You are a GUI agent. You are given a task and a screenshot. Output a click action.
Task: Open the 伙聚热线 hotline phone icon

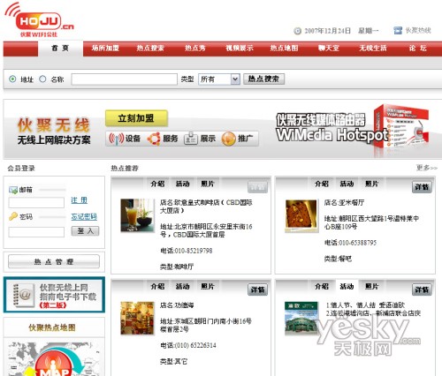(x=398, y=30)
